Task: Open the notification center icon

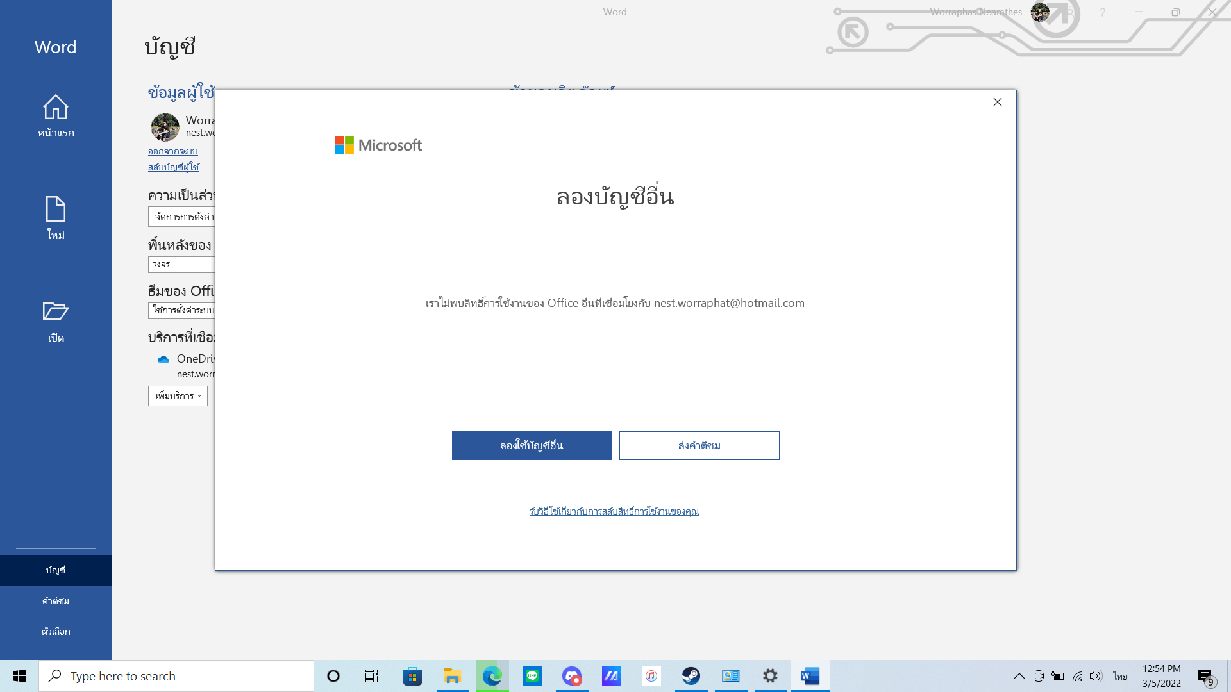Action: [x=1206, y=676]
